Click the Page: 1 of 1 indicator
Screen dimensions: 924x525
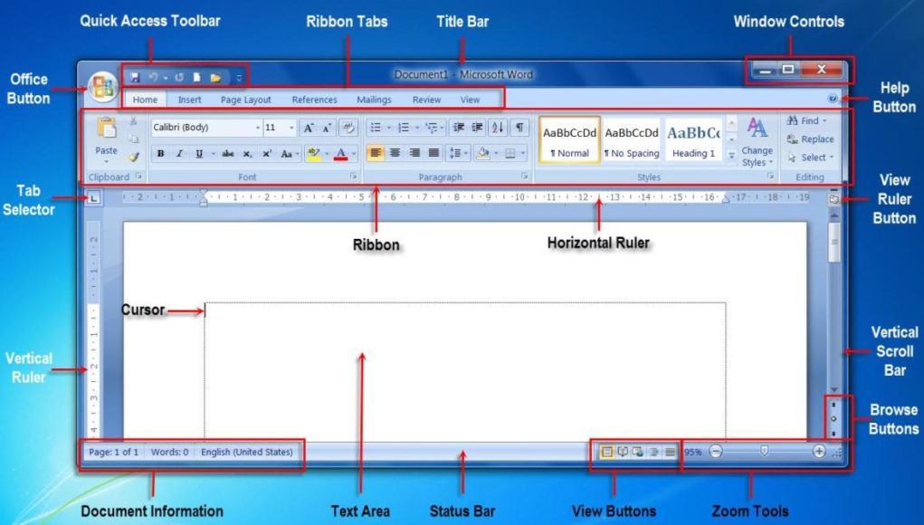click(x=113, y=452)
